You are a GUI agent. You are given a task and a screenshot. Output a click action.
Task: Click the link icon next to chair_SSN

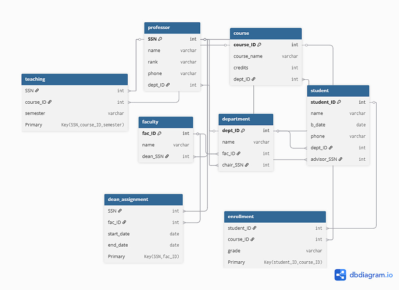[x=247, y=165]
